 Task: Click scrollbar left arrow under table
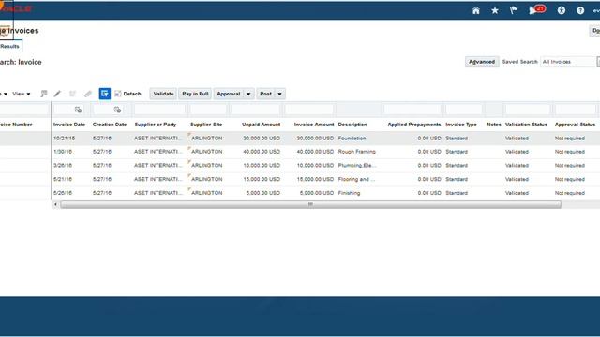[55, 204]
